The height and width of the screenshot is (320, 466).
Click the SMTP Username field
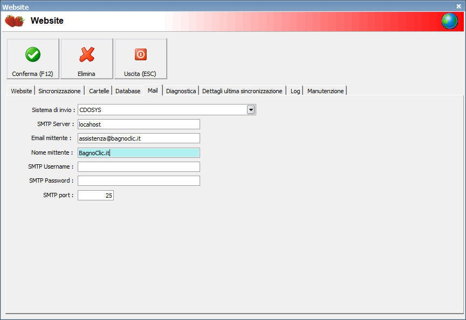[x=139, y=167]
